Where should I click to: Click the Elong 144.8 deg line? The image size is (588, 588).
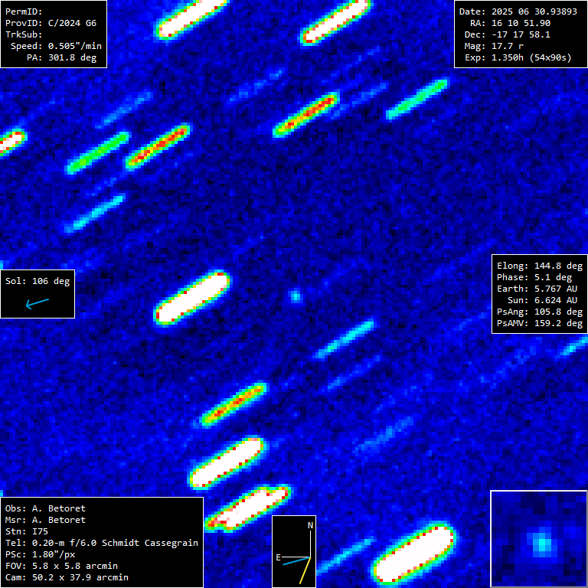point(540,266)
